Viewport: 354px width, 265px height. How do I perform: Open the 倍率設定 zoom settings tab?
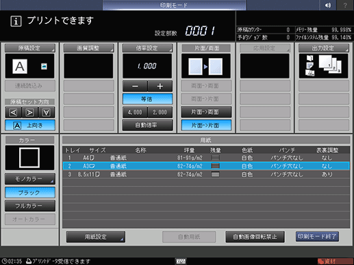point(147,48)
